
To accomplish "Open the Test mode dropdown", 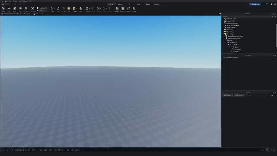I will 5,4.
